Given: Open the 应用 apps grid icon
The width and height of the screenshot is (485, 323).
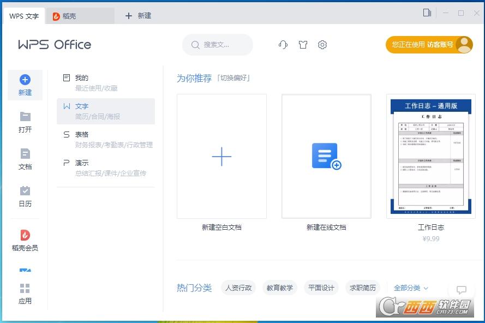Looking at the screenshot, I should pos(25,288).
